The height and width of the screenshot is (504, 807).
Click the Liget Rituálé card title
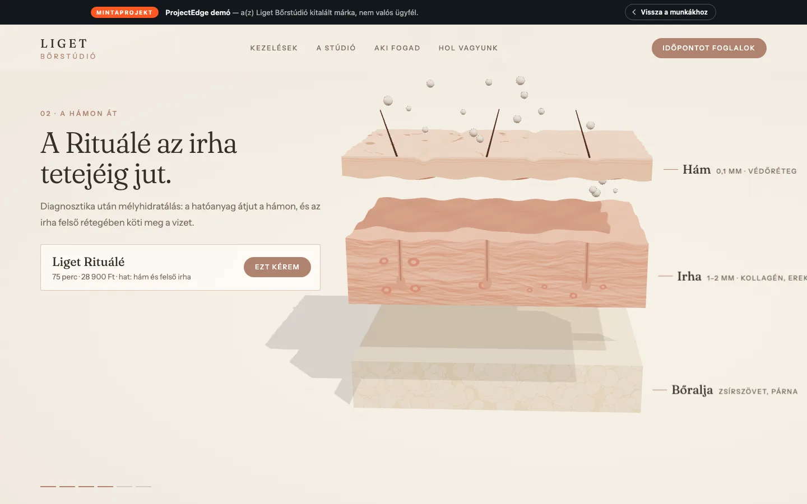coord(89,262)
